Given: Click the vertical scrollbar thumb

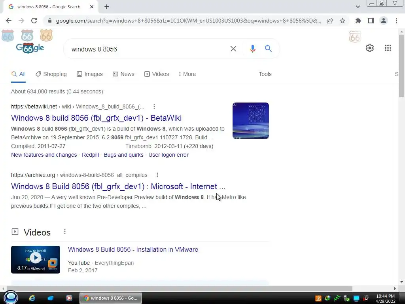Looking at the screenshot, I should tap(402, 66).
